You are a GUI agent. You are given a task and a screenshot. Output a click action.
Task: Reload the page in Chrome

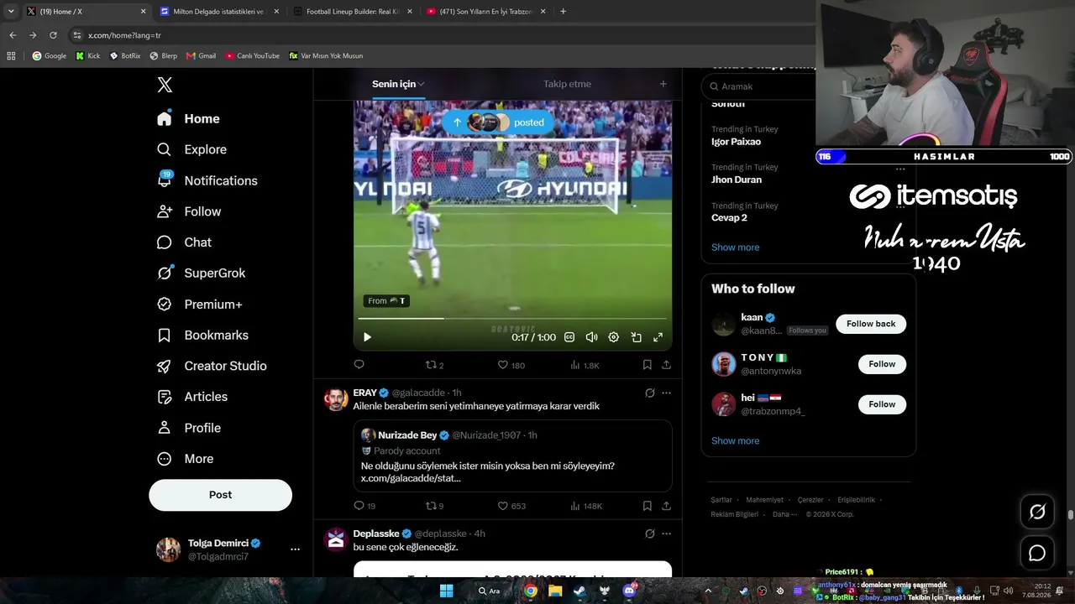pos(53,35)
